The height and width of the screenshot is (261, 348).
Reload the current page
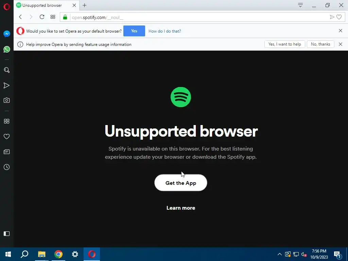[42, 17]
